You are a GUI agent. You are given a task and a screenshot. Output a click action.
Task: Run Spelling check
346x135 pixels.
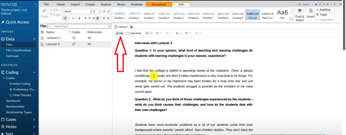point(323,10)
